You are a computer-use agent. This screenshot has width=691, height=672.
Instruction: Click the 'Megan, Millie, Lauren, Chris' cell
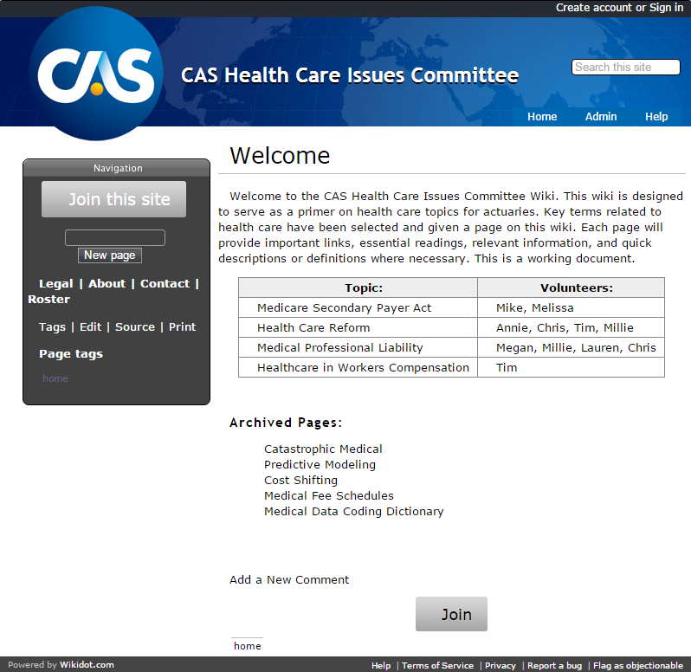pyautogui.click(x=571, y=347)
